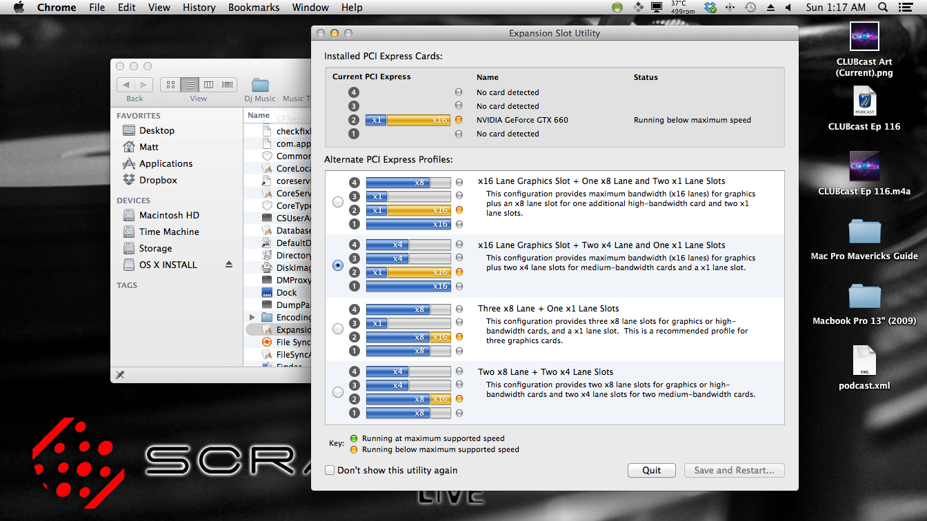
Task: Click the Finder status bar customize icon
Action: pos(120,375)
